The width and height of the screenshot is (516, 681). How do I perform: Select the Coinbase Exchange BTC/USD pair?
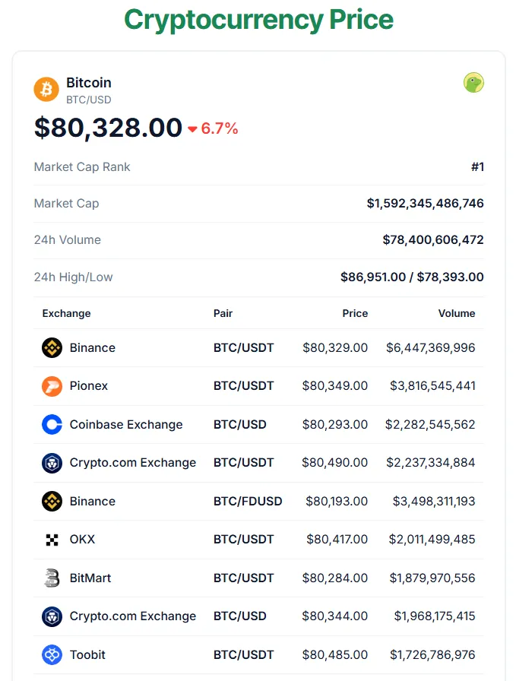click(x=240, y=424)
